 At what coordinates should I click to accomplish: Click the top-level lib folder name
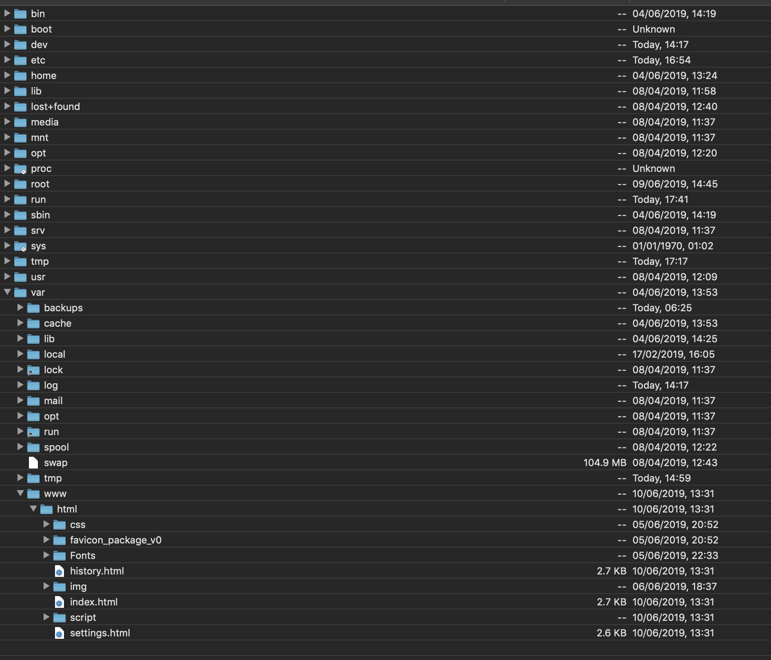[x=36, y=91]
